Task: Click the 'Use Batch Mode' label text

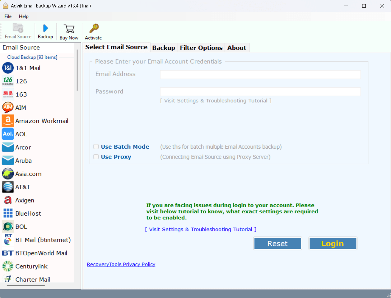Action: 125,147
